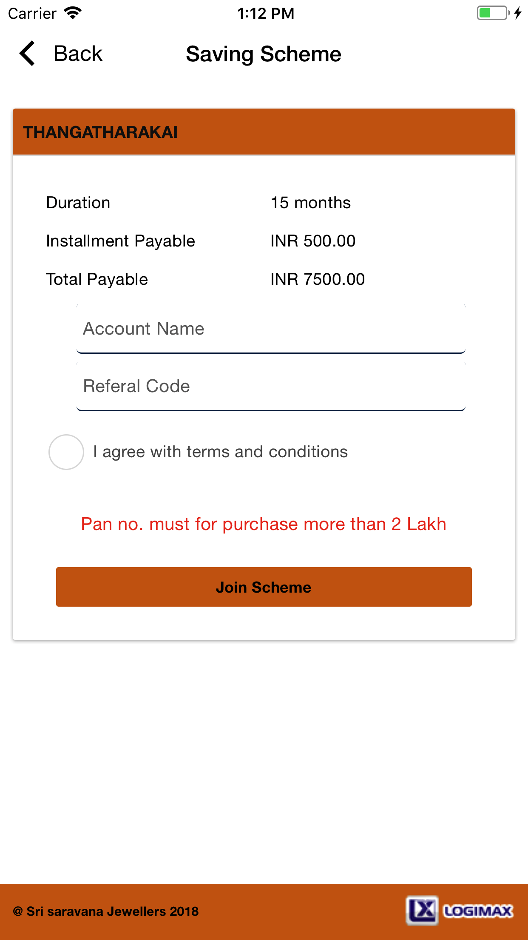
Task: Focus the Account Name input field
Action: coord(271,329)
